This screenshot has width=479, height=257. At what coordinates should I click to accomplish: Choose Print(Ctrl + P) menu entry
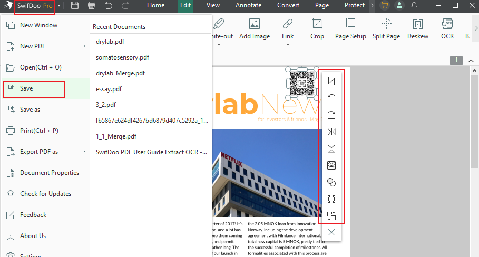[46, 131]
